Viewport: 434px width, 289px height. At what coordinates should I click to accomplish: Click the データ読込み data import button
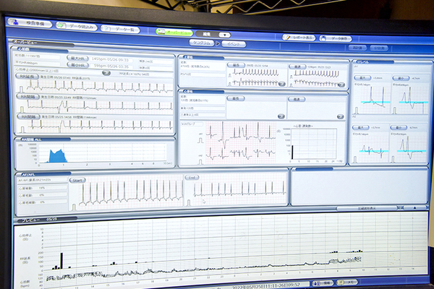77,26
